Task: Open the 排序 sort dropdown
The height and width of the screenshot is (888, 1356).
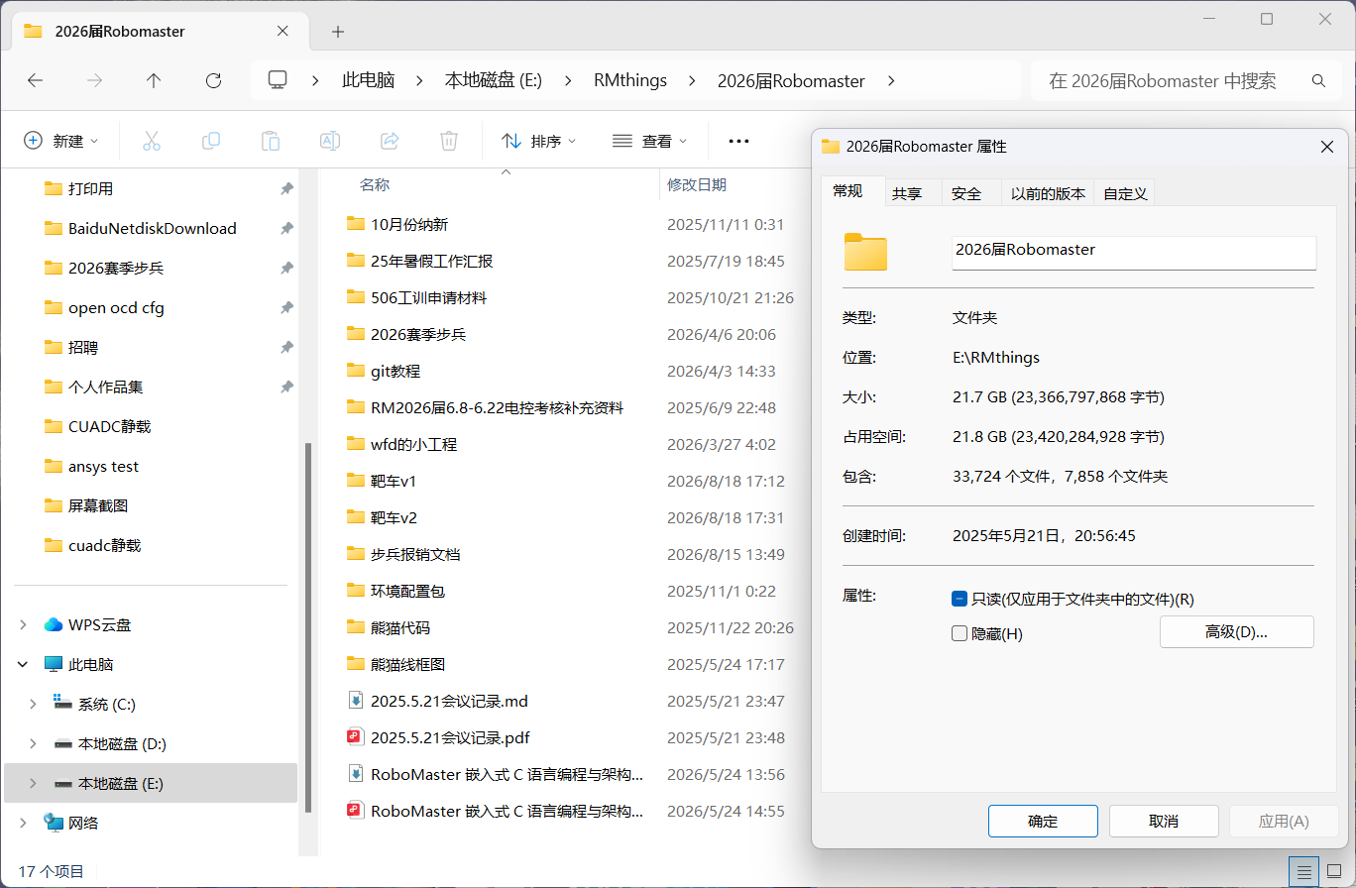Action: 539,141
